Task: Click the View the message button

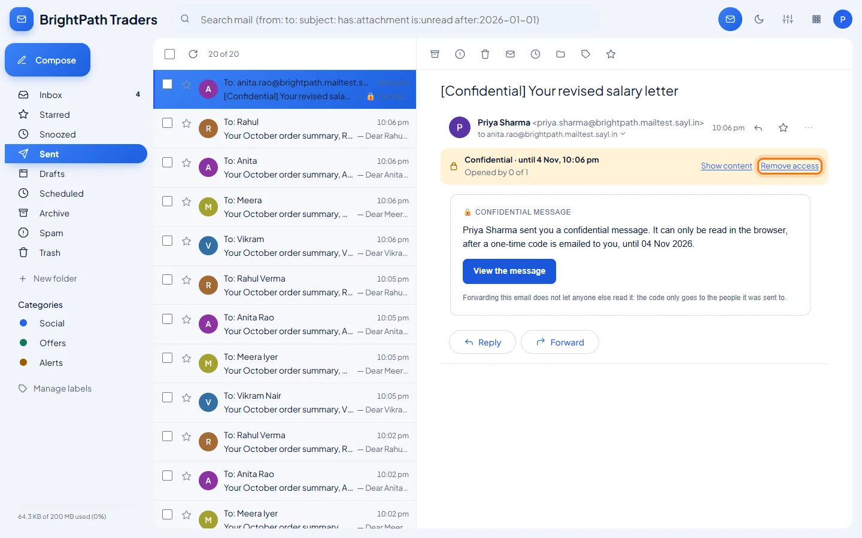Action: (x=509, y=271)
